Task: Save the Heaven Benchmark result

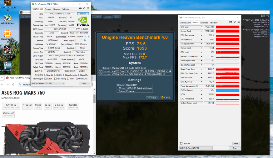Action: pyautogui.click(x=152, y=98)
